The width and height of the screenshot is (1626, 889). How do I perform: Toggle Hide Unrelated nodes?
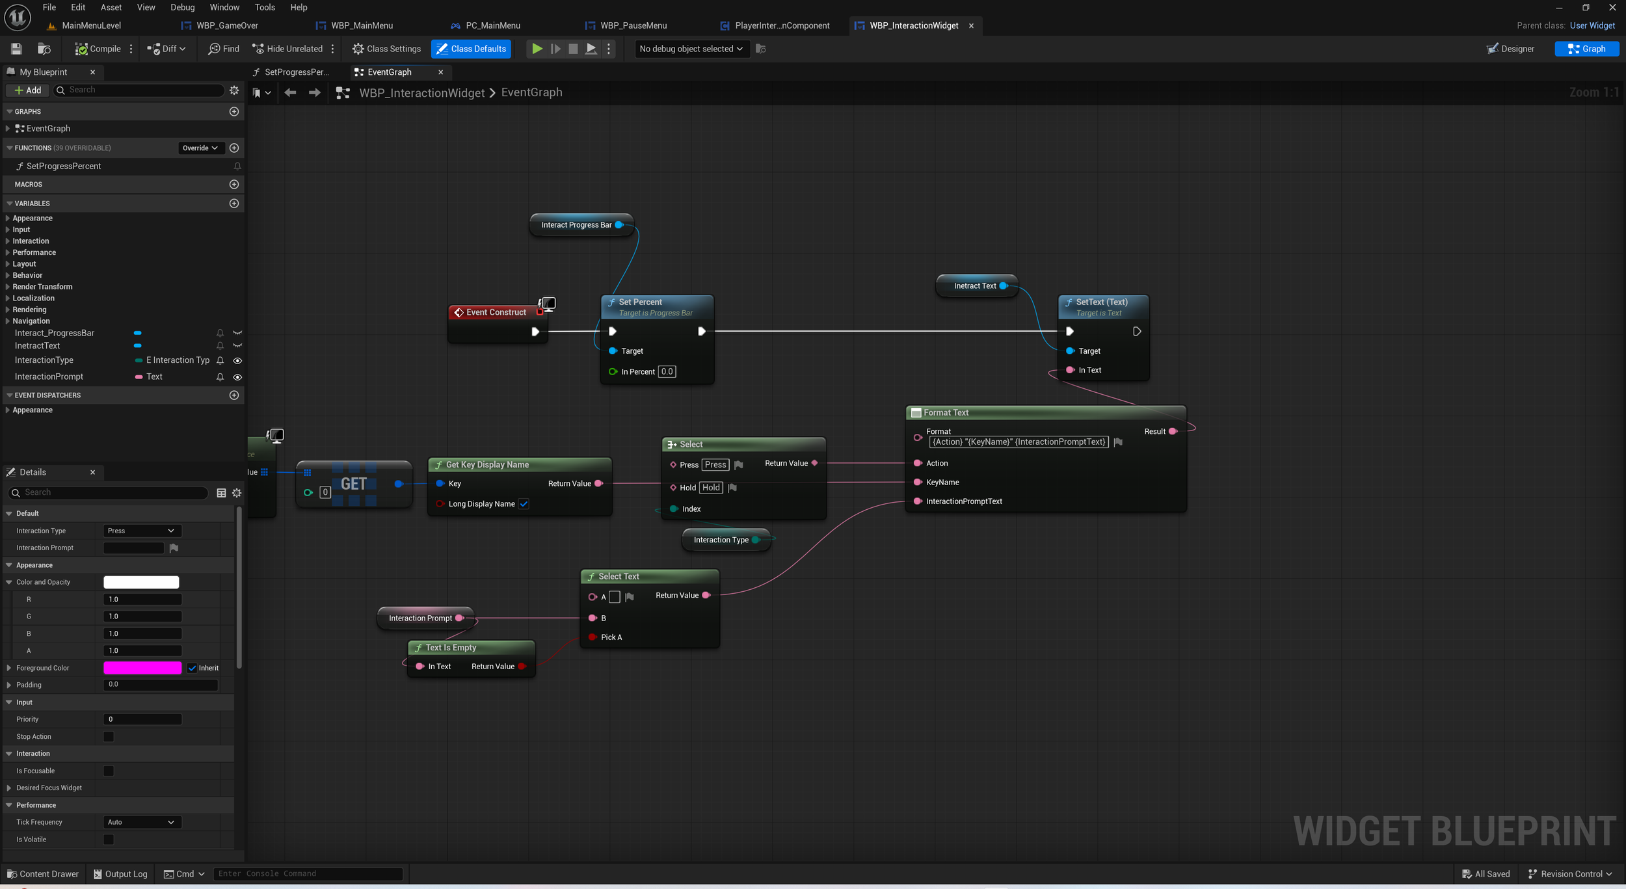(287, 49)
